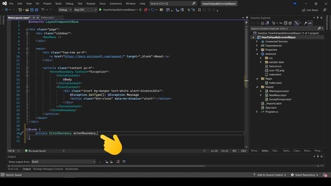Screen dimensions: 331x186
Task: Click Save icon in main toolbar
Action: [x=32, y=10]
